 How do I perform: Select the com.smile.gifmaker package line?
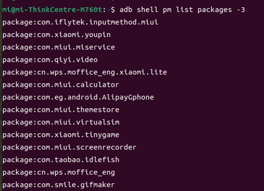59,185
